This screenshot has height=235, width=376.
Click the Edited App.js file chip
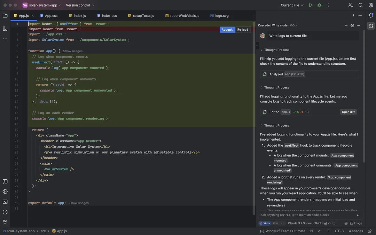pyautogui.click(x=285, y=112)
